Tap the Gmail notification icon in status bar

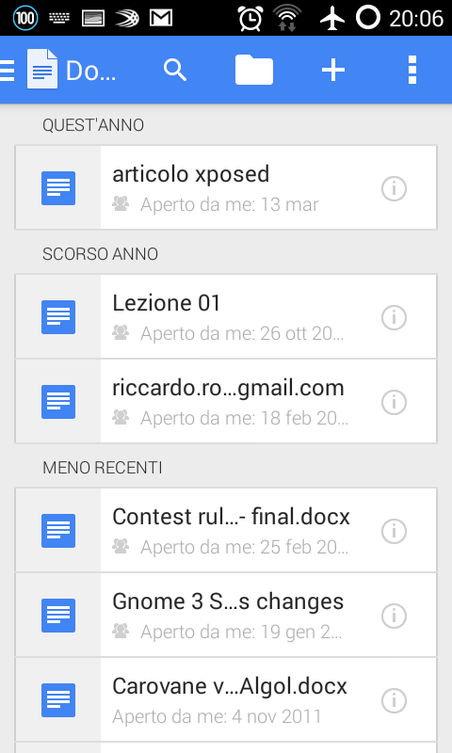point(161,18)
